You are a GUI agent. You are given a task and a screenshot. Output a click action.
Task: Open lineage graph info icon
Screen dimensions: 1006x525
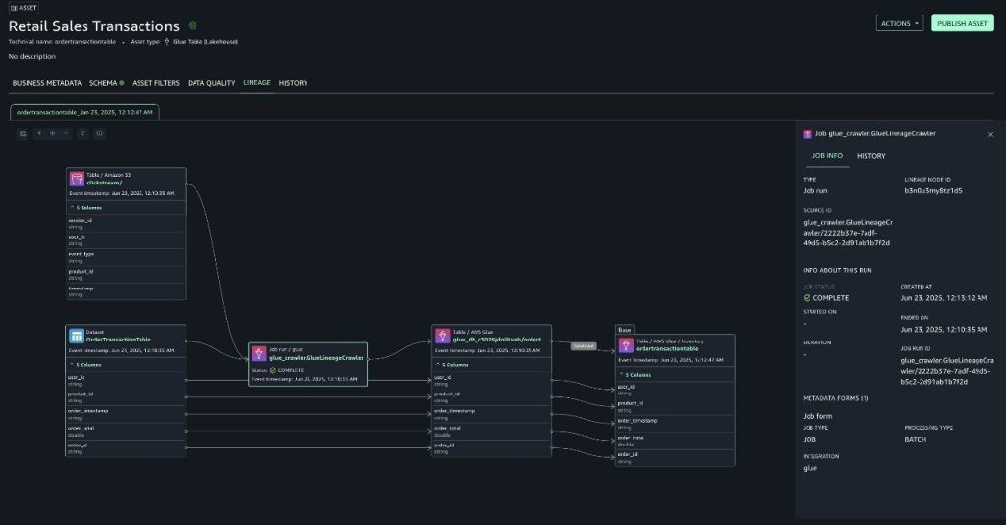99,133
